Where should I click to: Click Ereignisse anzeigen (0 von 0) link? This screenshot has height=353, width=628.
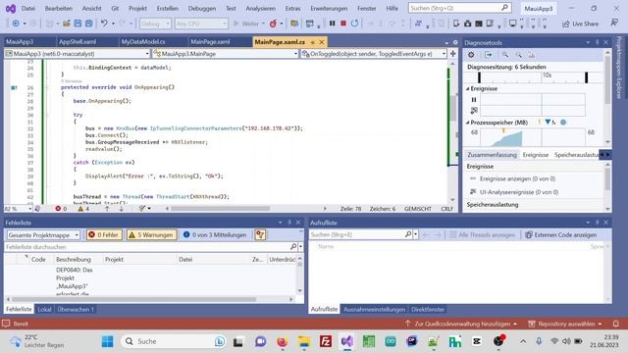(517, 178)
